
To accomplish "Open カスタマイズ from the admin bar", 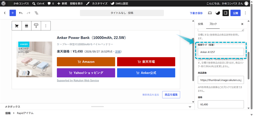I will point(97,3).
